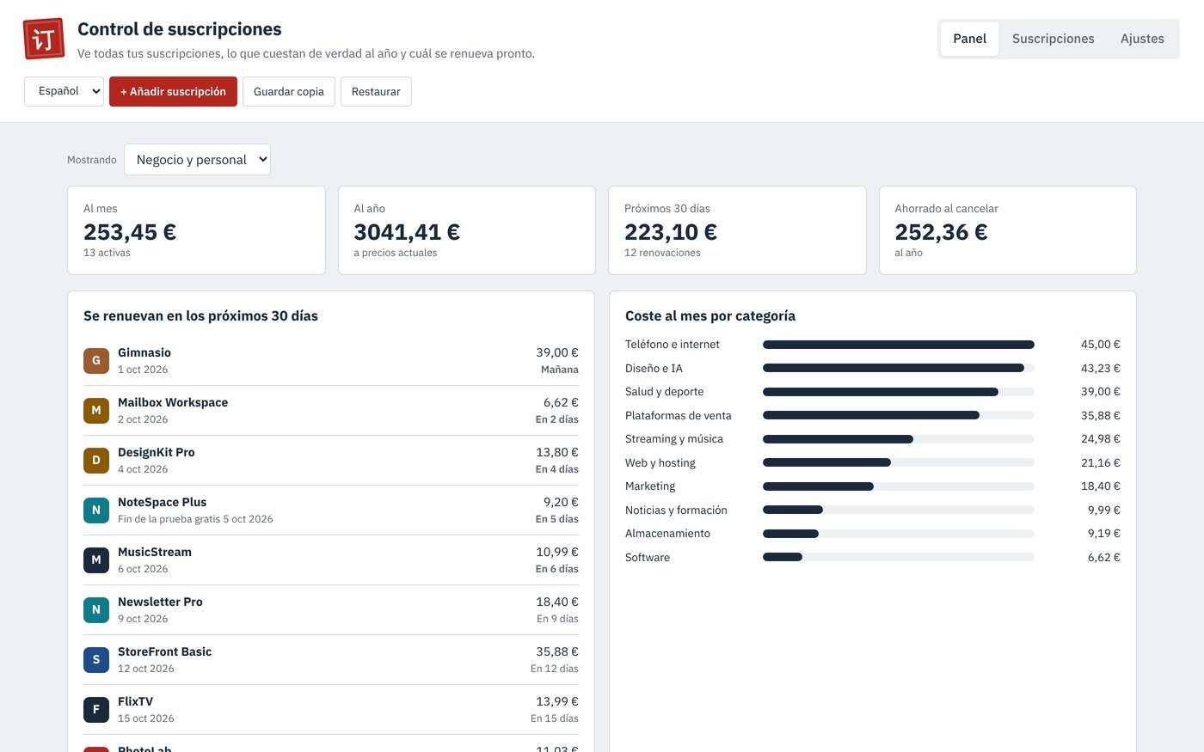This screenshot has height=752, width=1204.
Task: Click the Diseño e IA category bar
Action: [898, 368]
